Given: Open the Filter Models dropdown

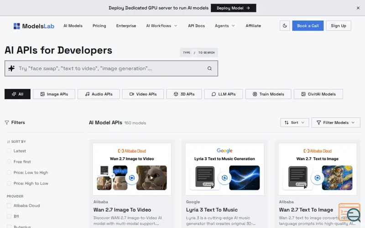Looking at the screenshot, I should pos(336,123).
